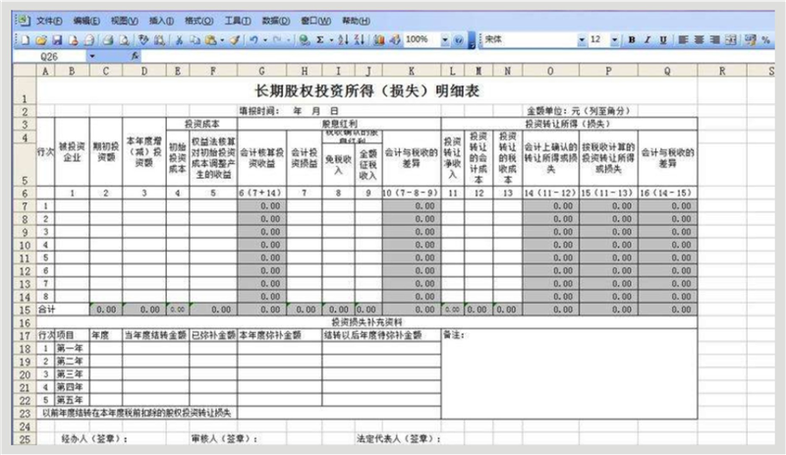Sort ascending with the A-Z icon

343,39
